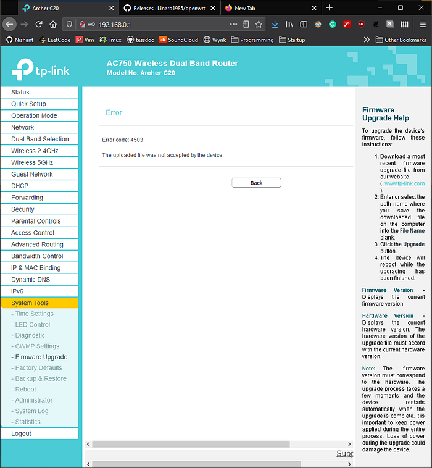Open Reboot submenu item
Viewport: 432px width, 468px height.
pos(25,389)
